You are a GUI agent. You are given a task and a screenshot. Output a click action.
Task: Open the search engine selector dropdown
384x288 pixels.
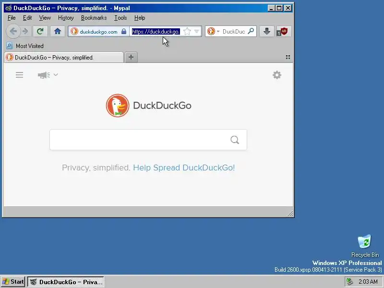[x=213, y=31]
